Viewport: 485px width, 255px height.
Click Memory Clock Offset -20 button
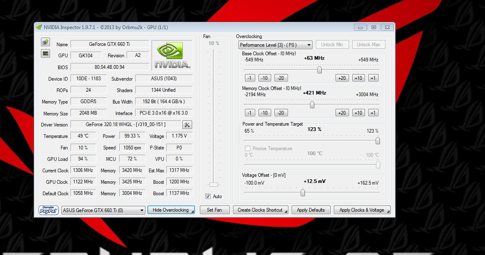click(x=281, y=113)
